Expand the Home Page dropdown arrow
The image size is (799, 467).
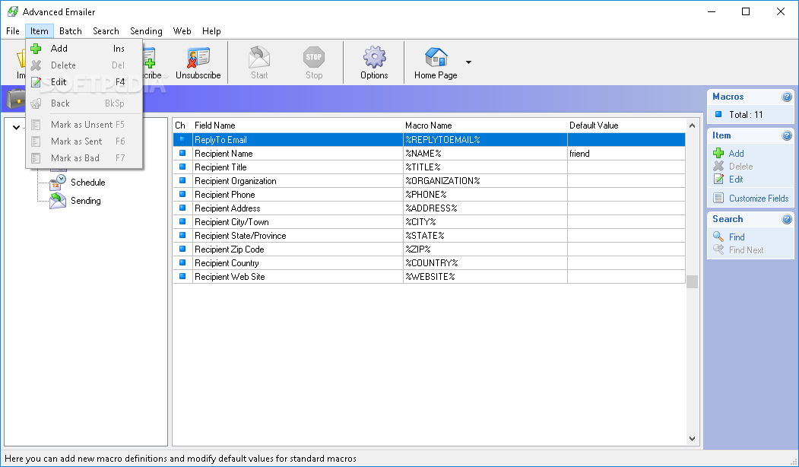point(468,62)
